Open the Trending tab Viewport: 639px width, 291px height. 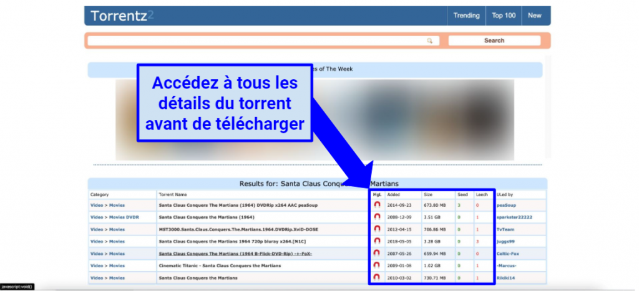click(x=466, y=16)
